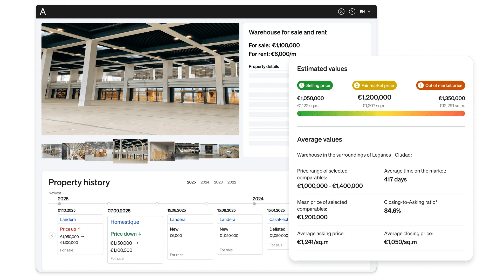
Task: Open the user account icon
Action: coord(341,12)
